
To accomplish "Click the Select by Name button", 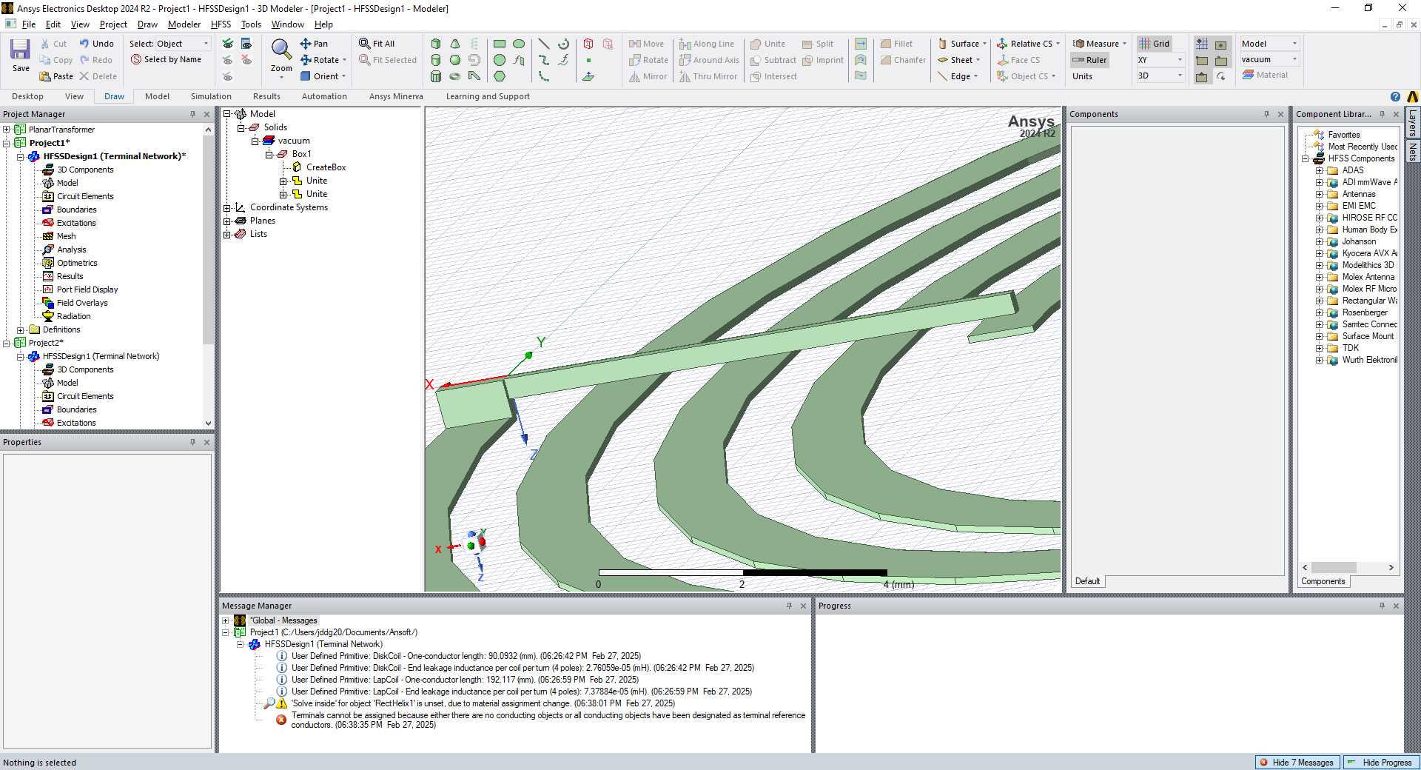I will [x=167, y=60].
